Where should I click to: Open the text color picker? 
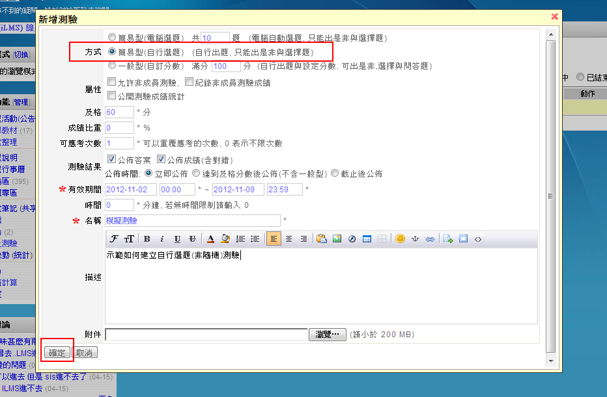pyautogui.click(x=210, y=239)
